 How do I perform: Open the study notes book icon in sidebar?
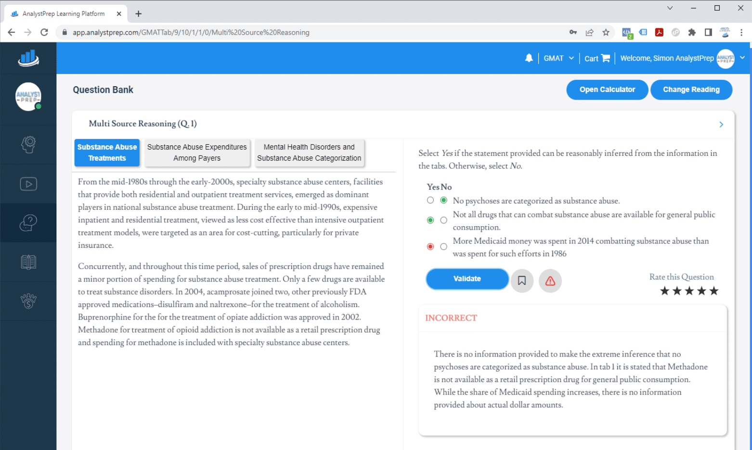pyautogui.click(x=28, y=262)
